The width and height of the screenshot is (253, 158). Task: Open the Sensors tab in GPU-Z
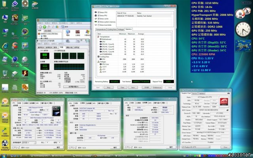[x=194, y=93]
